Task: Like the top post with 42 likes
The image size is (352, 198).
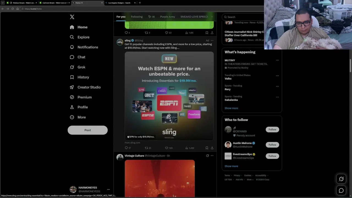Action: coord(168,33)
